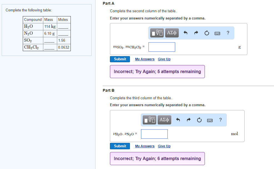Redo entry in Part A toolbar
The width and height of the screenshot is (274, 169).
coord(196,33)
